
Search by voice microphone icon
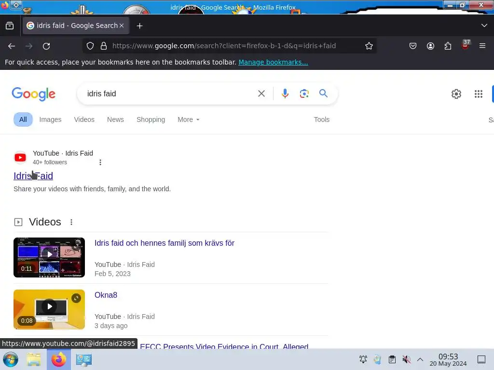pyautogui.click(x=285, y=93)
